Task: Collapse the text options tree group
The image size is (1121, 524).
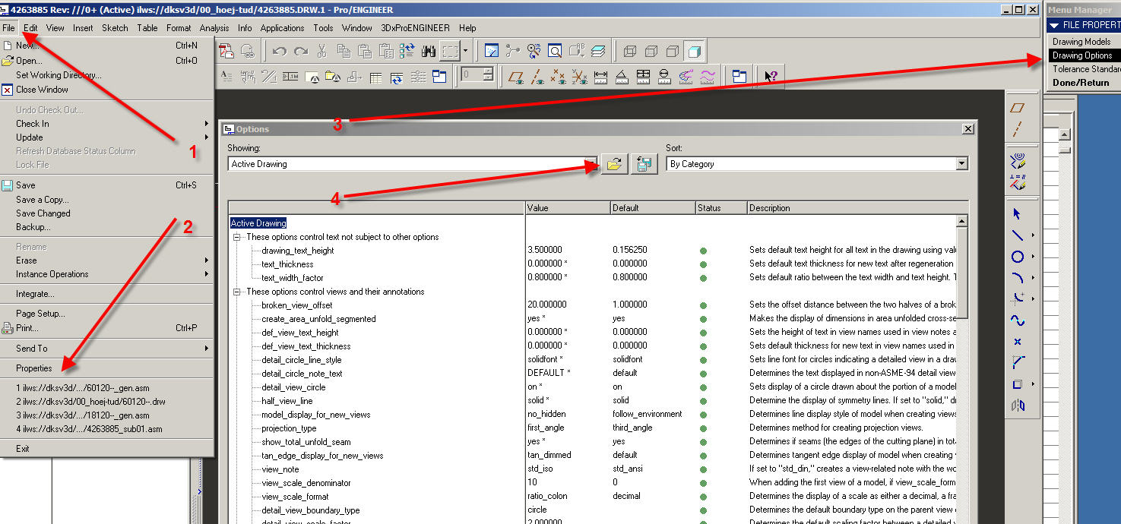Action: (239, 237)
